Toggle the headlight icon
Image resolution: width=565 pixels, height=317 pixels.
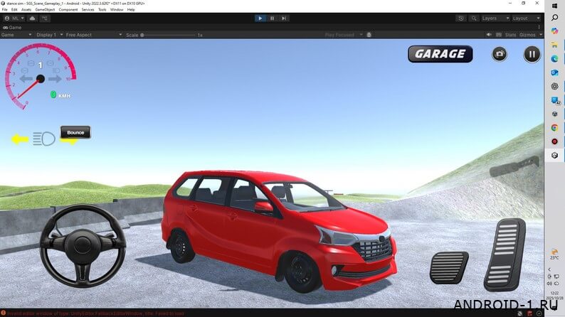pyautogui.click(x=44, y=139)
